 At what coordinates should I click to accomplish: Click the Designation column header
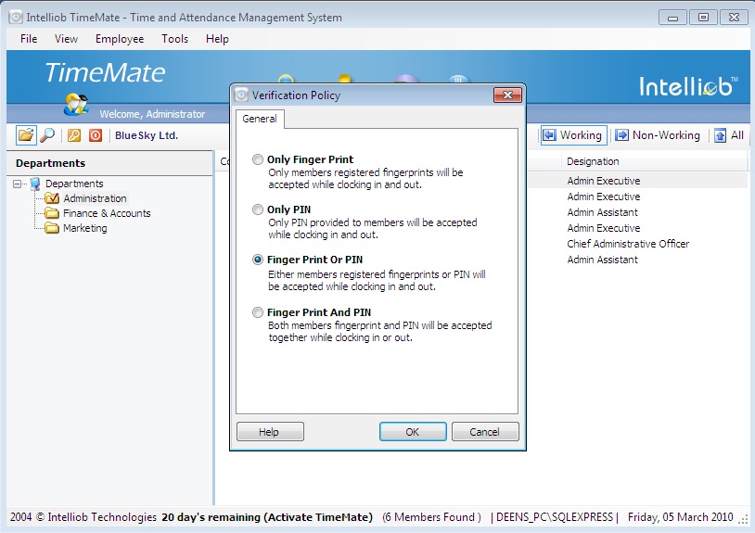[x=654, y=161]
